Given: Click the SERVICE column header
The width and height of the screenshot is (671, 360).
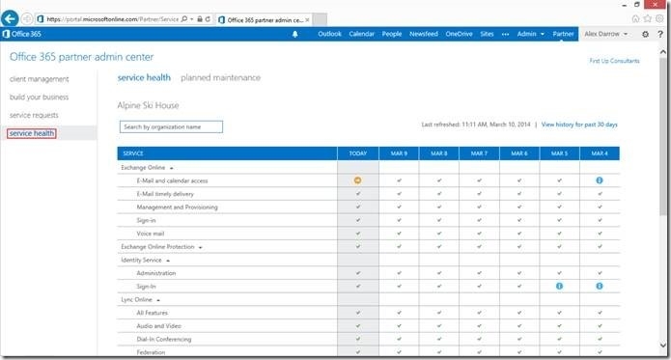Looking at the screenshot, I should (x=227, y=153).
